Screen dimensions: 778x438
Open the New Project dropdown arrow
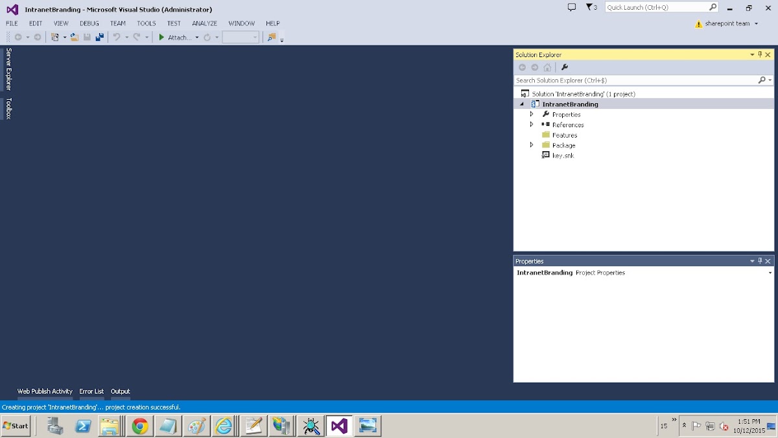[x=65, y=38]
